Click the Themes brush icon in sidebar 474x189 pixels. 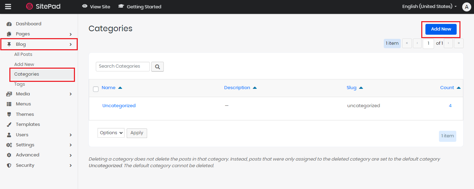tap(9, 114)
